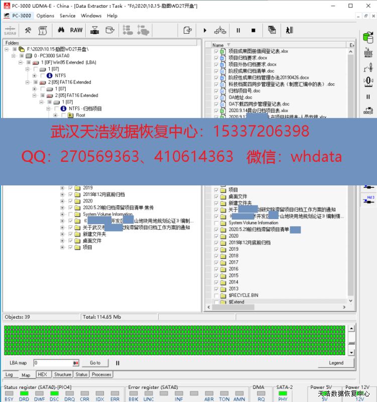377x402 pixels.
Task: Click the green database disk icon
Action: coord(368,37)
